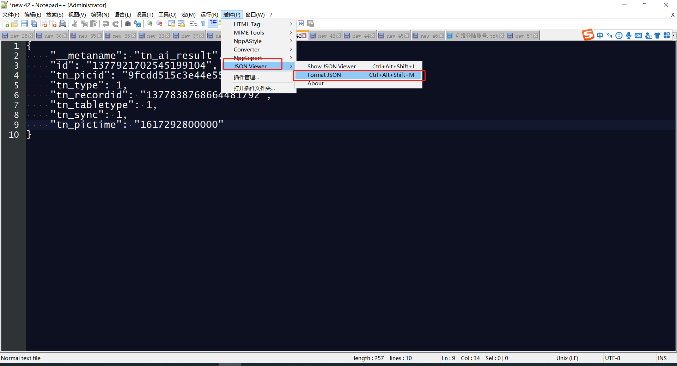
Task: Toggle Sogou punctuation mode icon
Action: [x=609, y=35]
